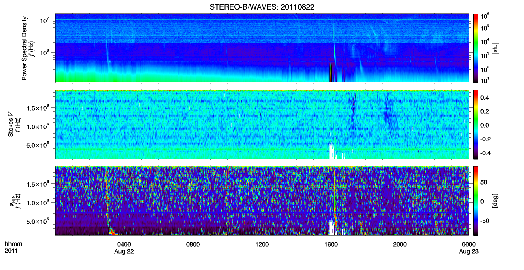Click the φRTN angle colorbar
The width and height of the screenshot is (524, 270).
click(476, 201)
